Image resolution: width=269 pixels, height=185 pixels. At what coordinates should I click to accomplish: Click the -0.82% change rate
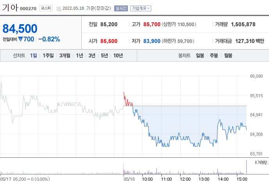pos(49,39)
